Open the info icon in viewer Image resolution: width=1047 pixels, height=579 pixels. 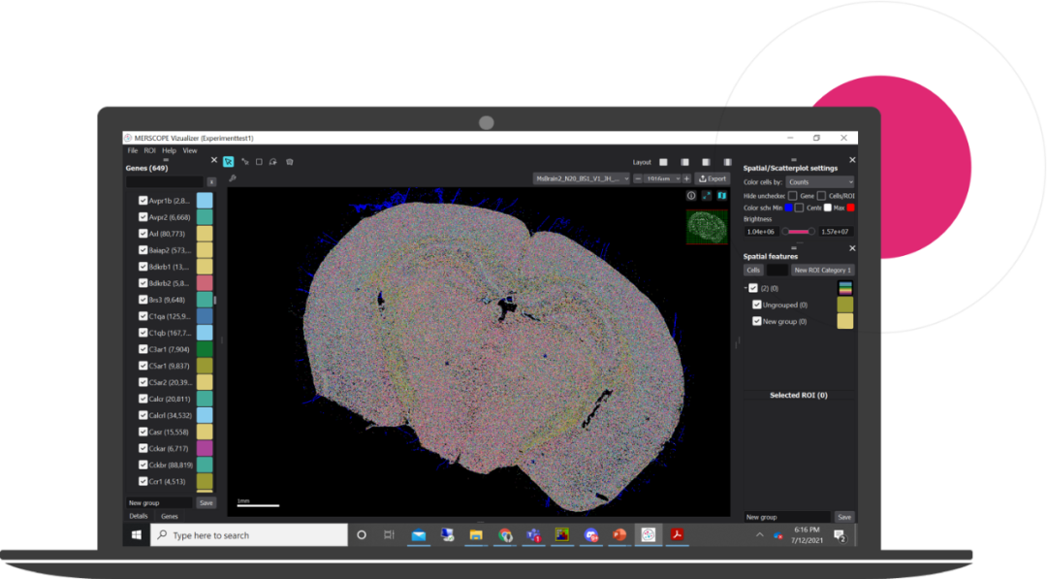pyautogui.click(x=691, y=196)
